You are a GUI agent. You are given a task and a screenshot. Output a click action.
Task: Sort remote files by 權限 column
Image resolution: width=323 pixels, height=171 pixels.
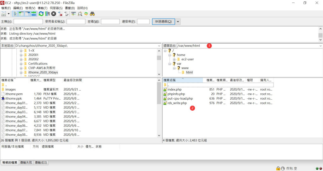[252, 80]
